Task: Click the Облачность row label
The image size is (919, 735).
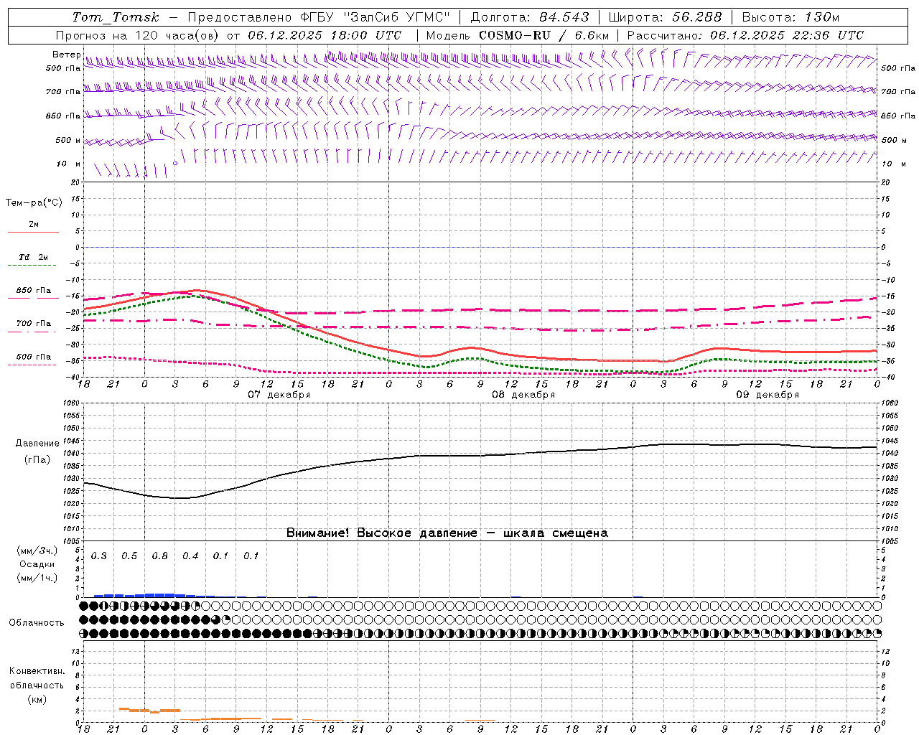Action: [x=37, y=622]
